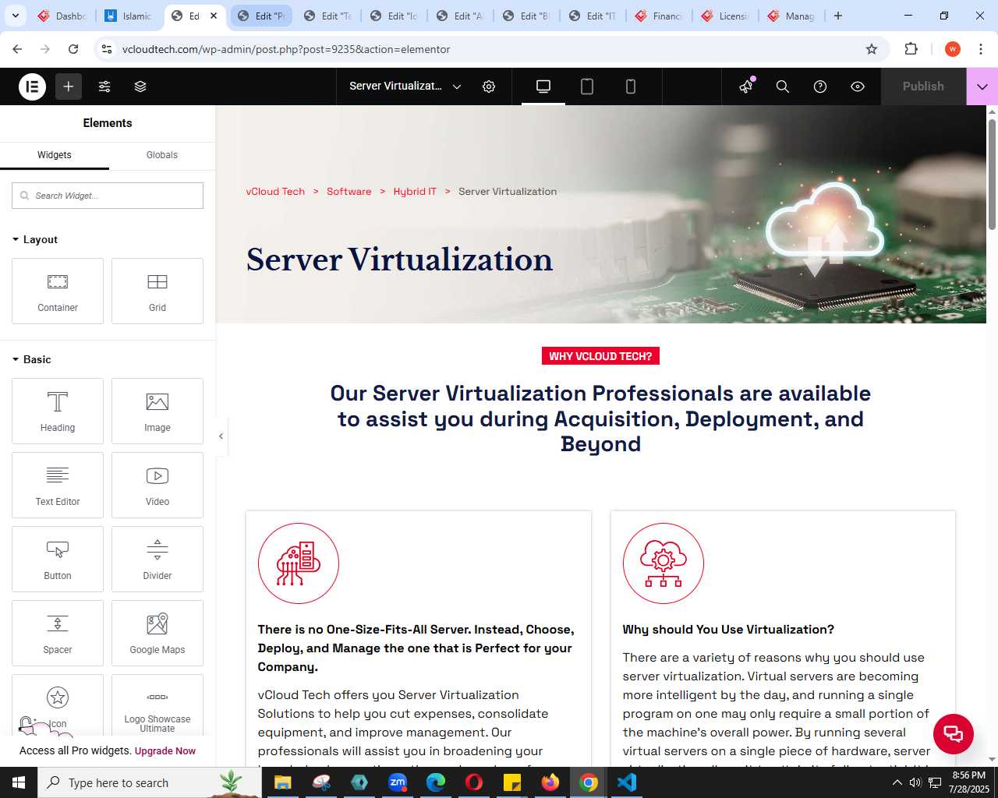
Task: Open File Explorer from taskbar
Action: [282, 782]
